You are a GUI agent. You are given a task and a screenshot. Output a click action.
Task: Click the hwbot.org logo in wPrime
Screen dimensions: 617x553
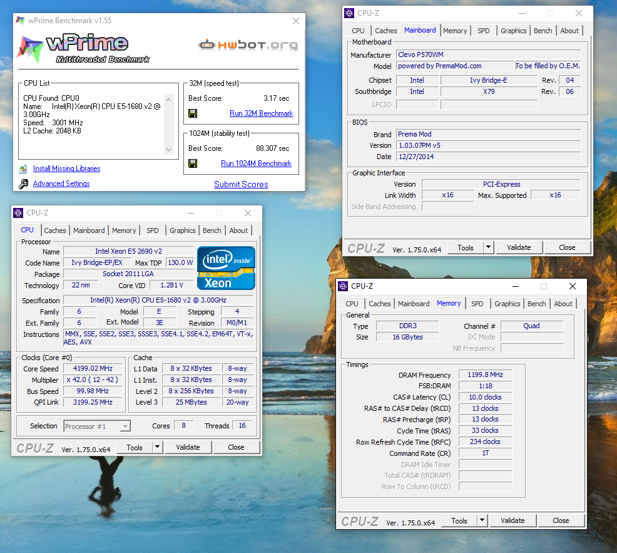pyautogui.click(x=248, y=45)
